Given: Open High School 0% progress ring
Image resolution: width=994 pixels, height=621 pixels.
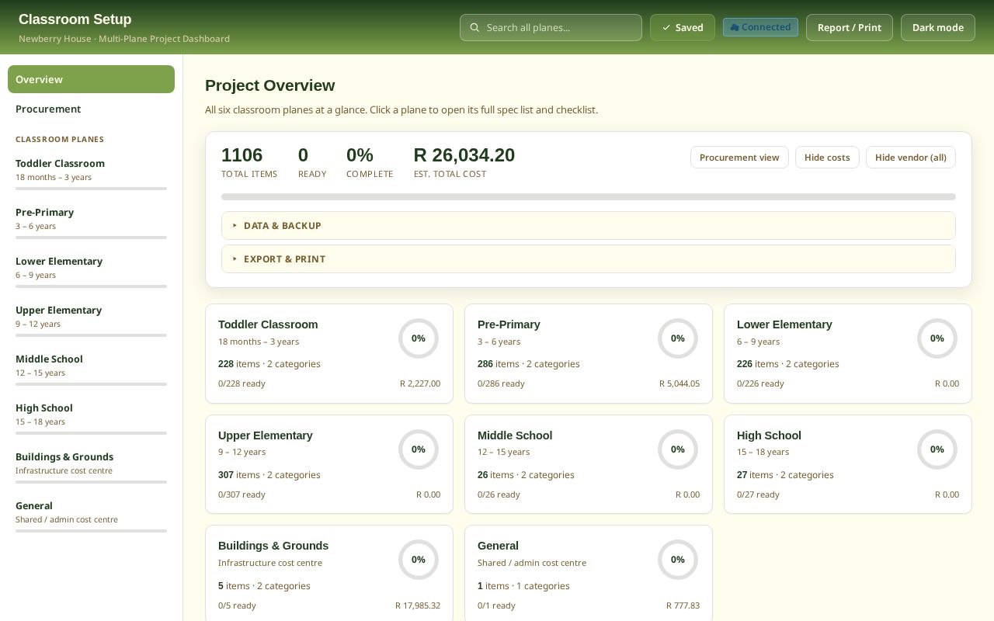Looking at the screenshot, I should tap(937, 449).
